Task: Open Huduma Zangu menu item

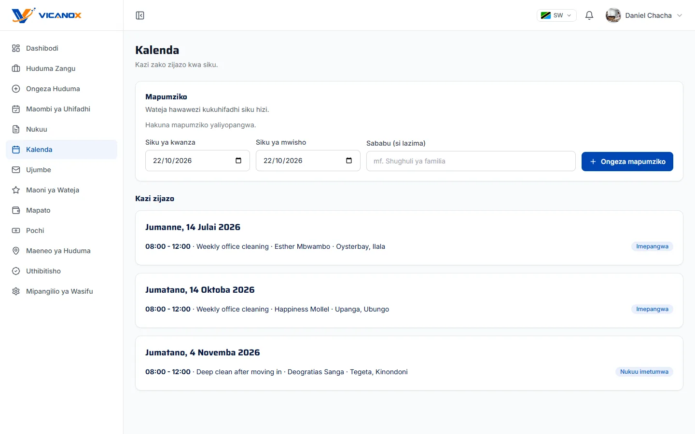Action: [61, 68]
